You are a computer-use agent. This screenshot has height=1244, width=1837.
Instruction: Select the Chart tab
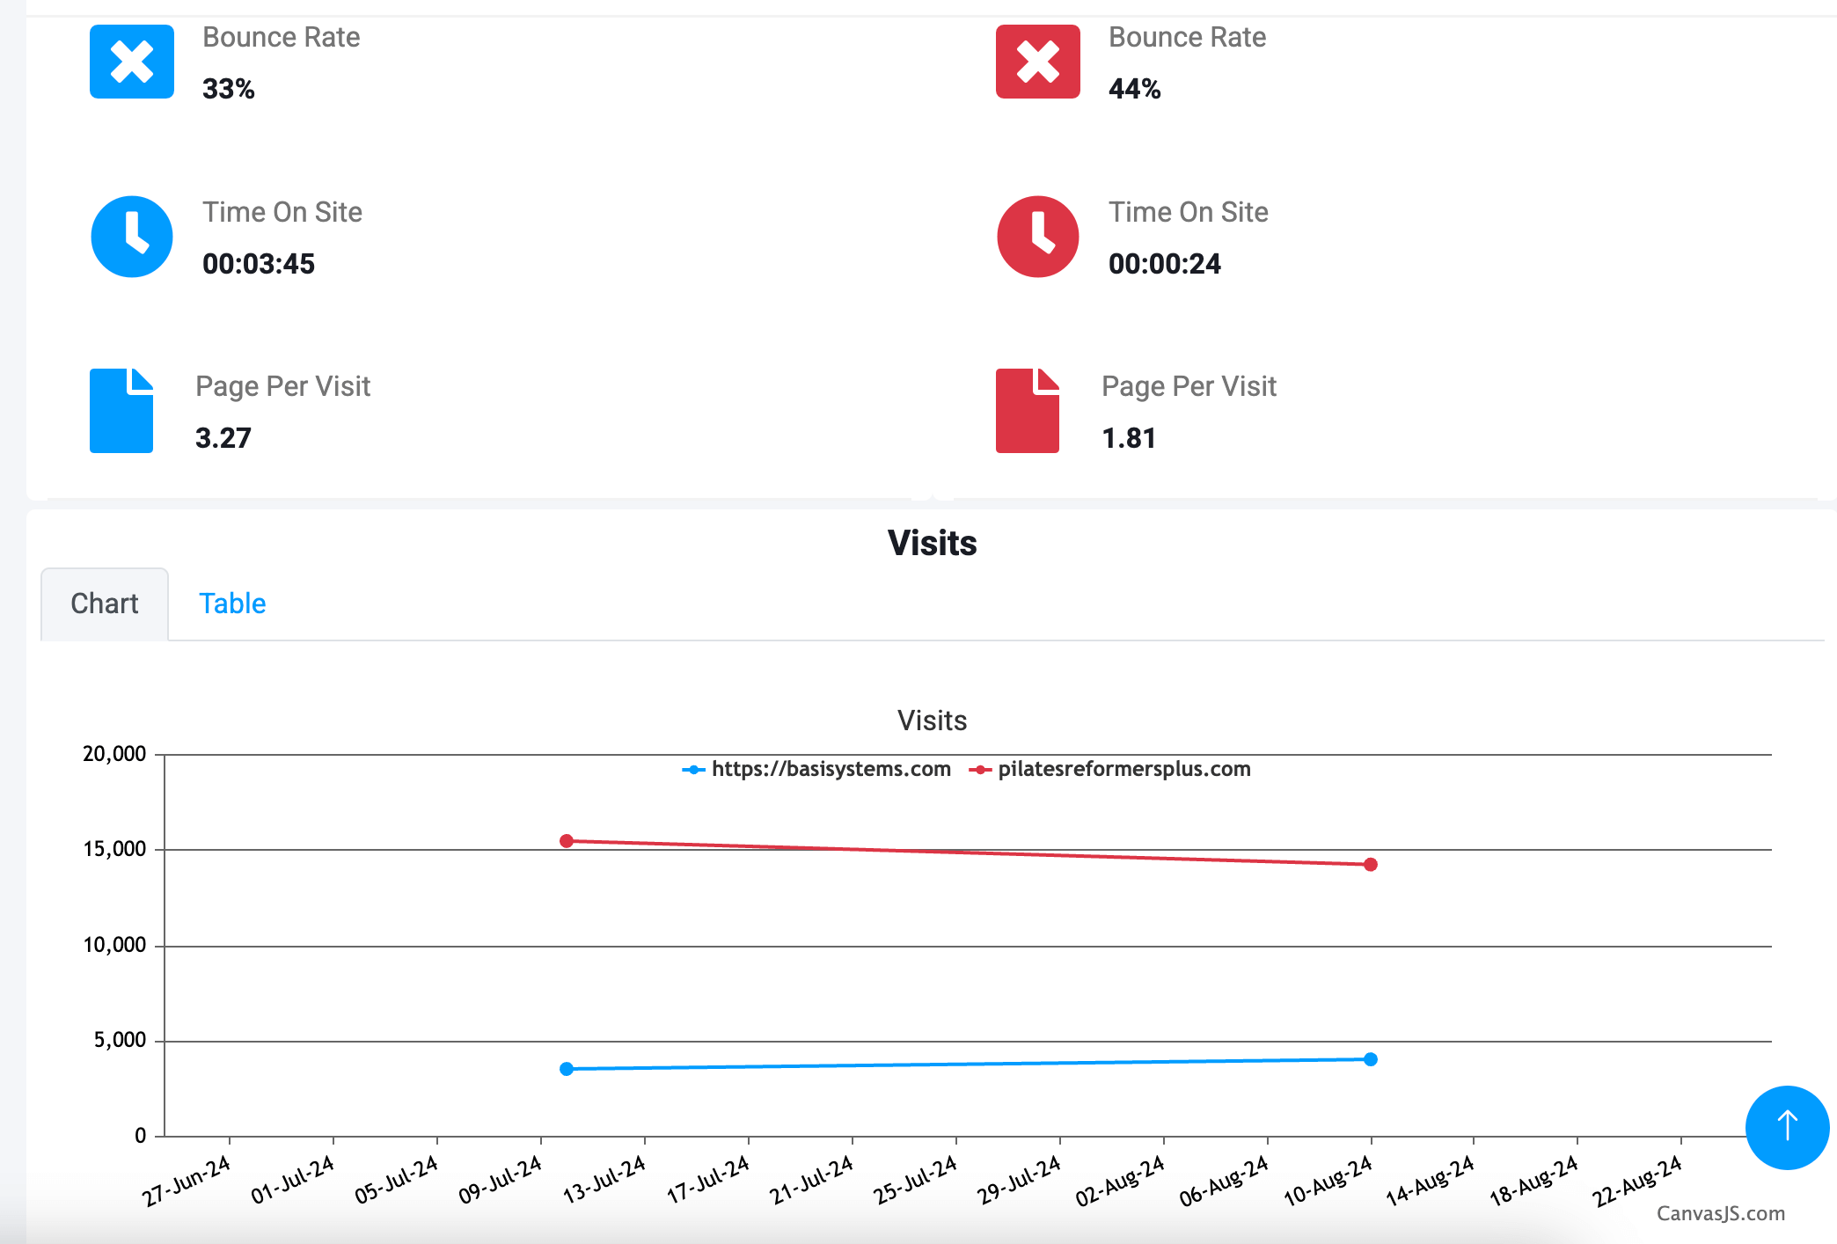pyautogui.click(x=105, y=604)
